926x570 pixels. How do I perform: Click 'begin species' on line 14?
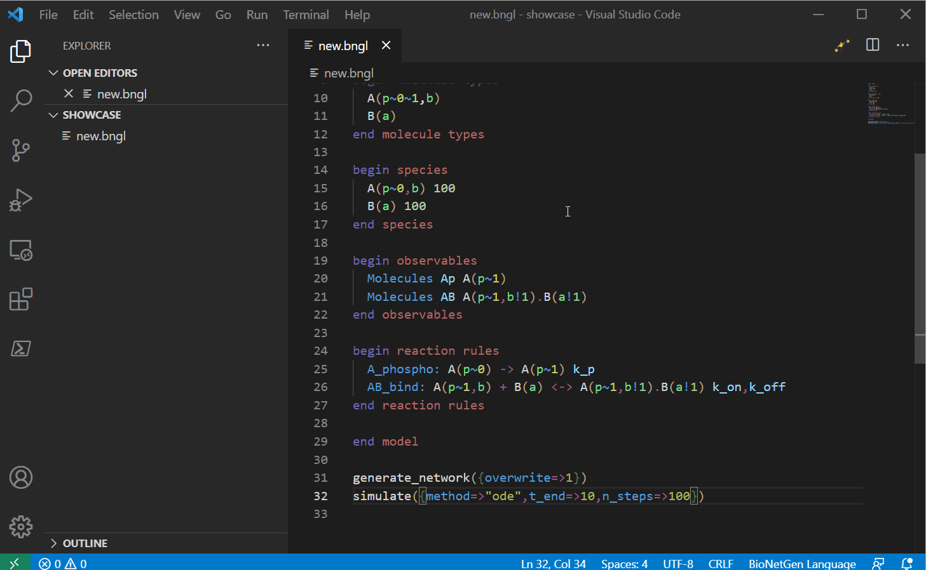point(400,169)
